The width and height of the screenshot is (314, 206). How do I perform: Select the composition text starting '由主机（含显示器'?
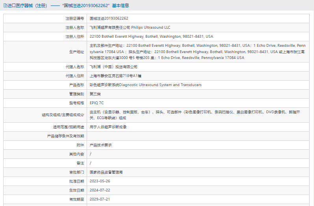(x=195, y=115)
